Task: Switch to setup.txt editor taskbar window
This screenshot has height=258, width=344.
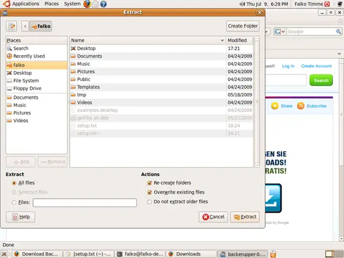Action: (89, 254)
